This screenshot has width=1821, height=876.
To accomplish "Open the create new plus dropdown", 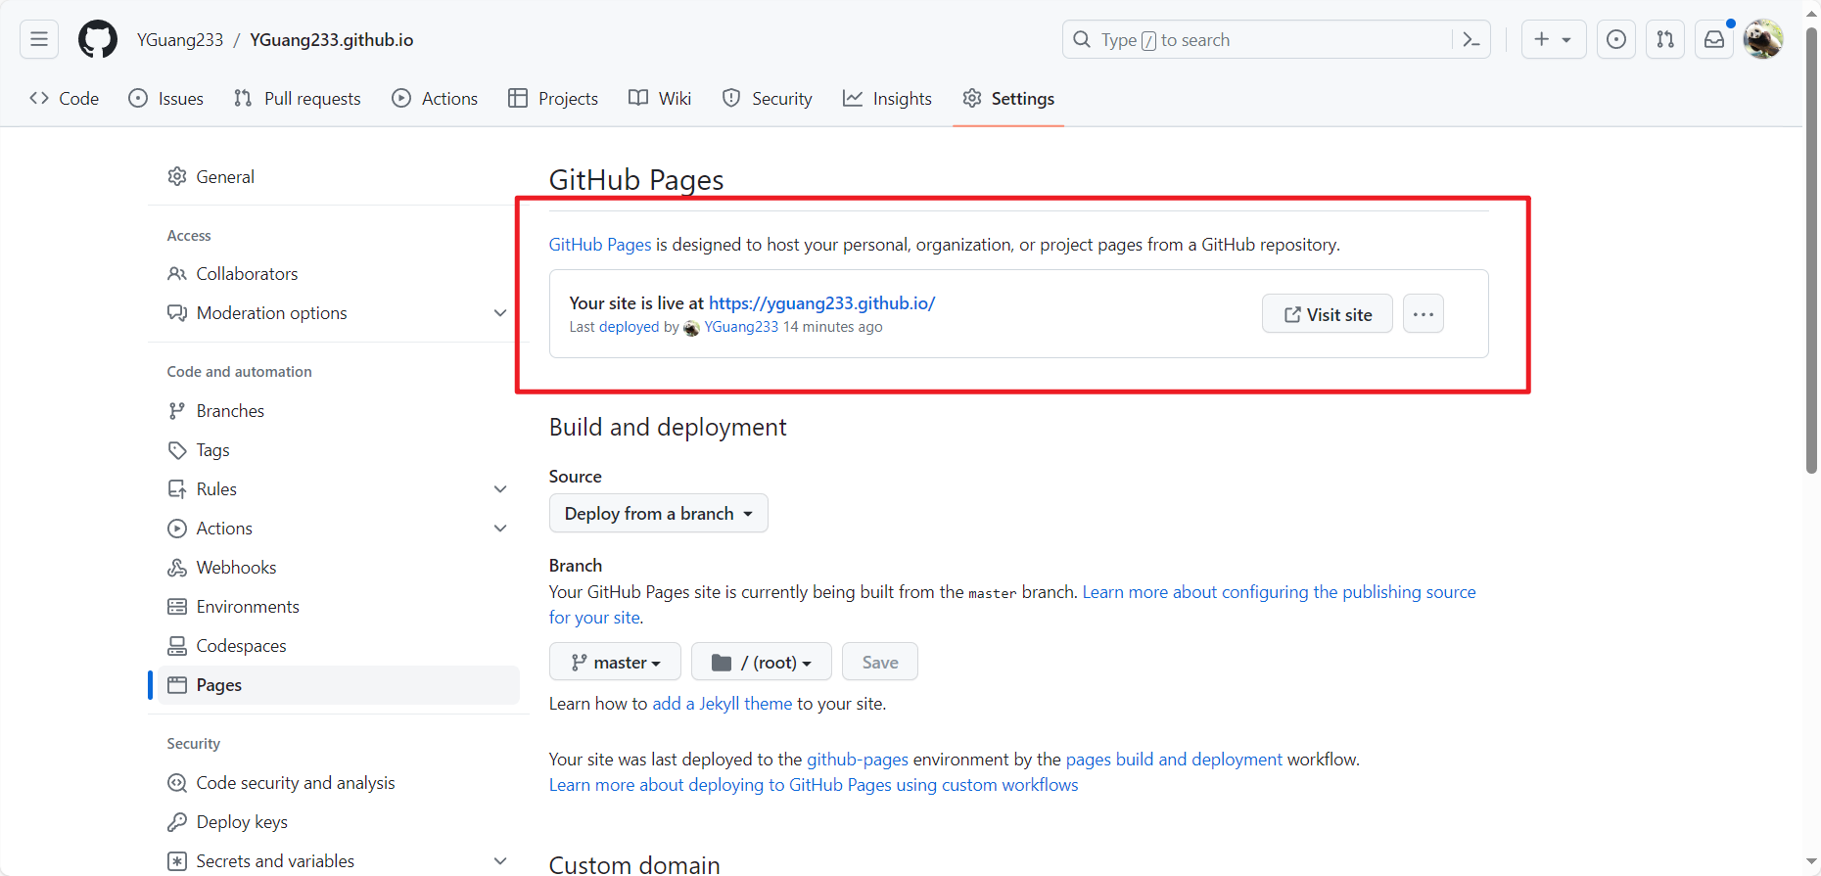I will [x=1553, y=40].
